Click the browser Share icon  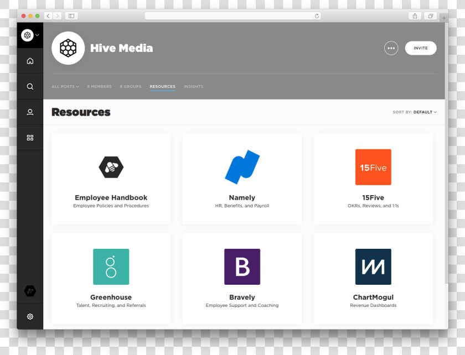(x=415, y=15)
